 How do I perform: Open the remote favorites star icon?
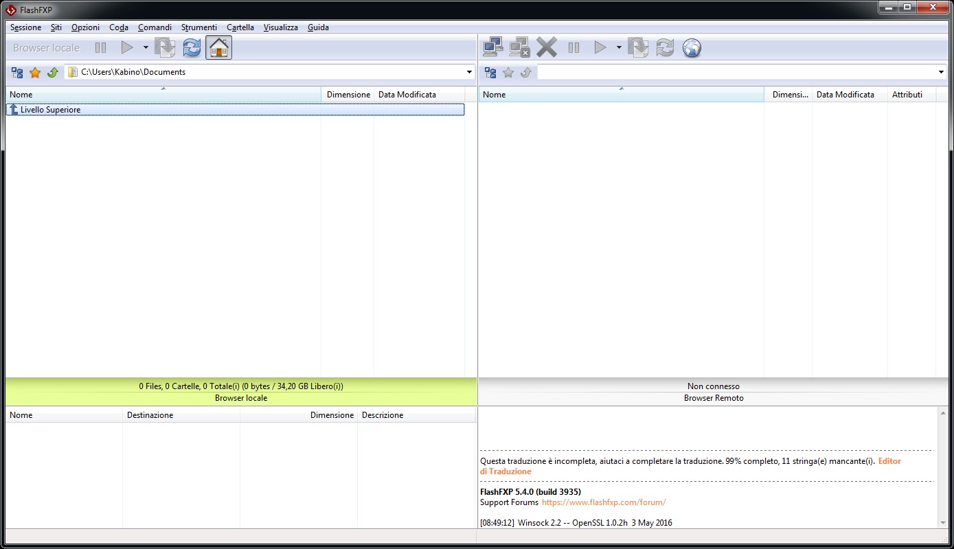(508, 72)
